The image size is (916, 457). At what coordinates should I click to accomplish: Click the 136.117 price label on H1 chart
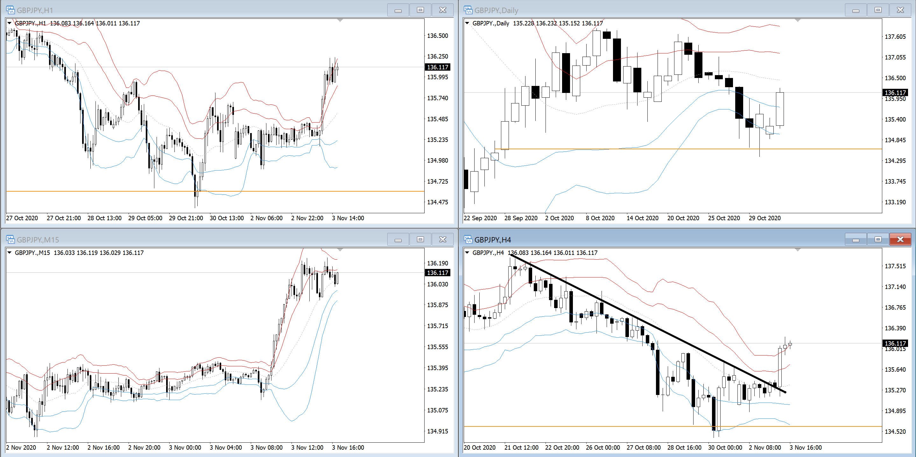(x=437, y=67)
